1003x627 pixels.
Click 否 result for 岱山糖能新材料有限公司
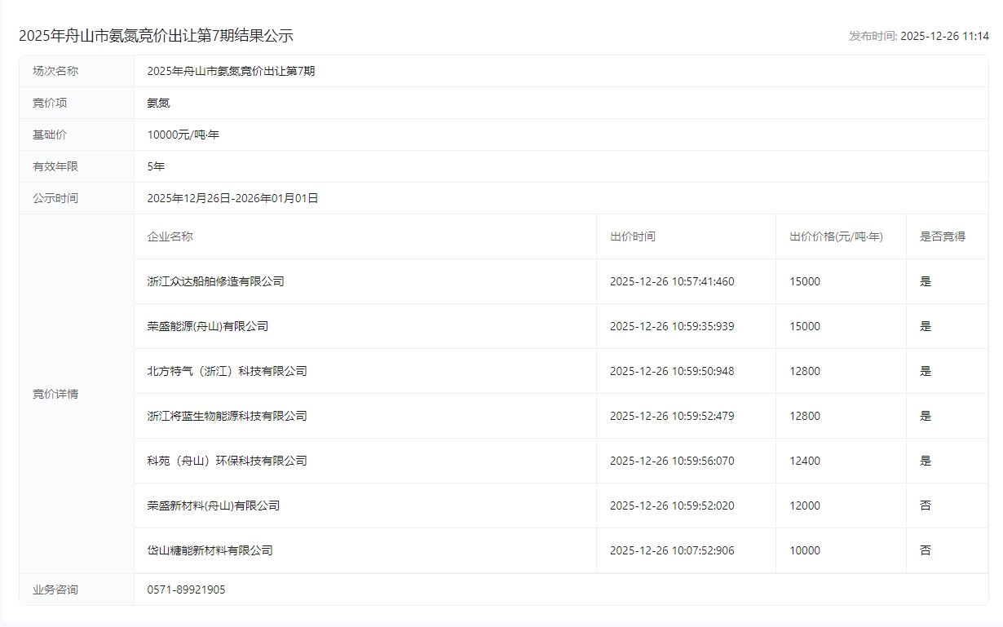pos(926,550)
